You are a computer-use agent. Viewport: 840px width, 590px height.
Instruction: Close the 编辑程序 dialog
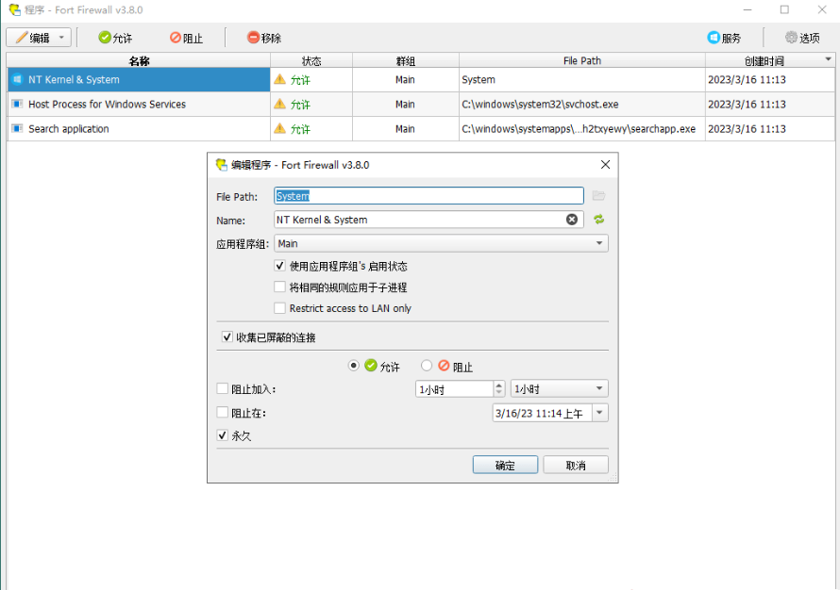[605, 165]
